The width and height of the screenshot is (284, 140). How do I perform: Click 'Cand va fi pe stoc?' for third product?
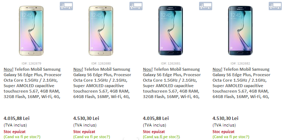[x=162, y=137]
